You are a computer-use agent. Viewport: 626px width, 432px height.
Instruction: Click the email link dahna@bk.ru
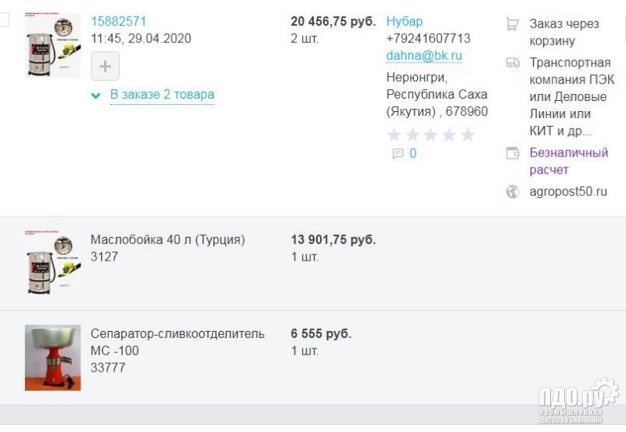coord(424,56)
